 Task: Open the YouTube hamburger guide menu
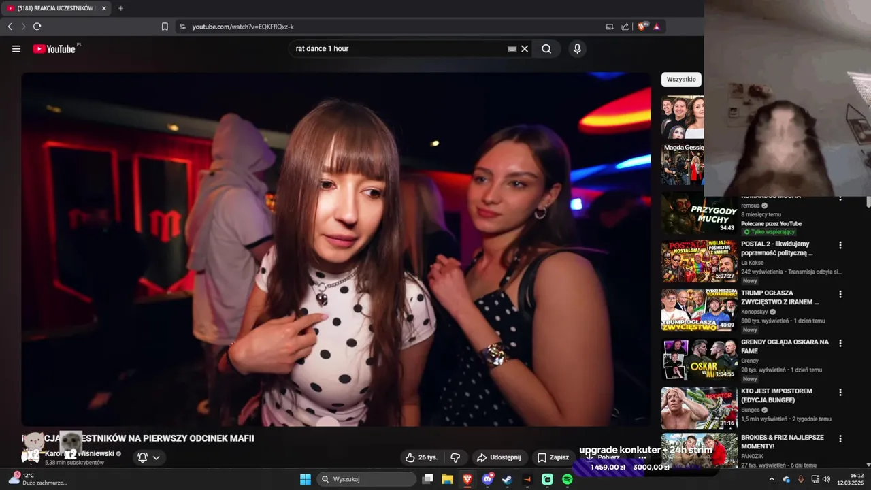[16, 49]
